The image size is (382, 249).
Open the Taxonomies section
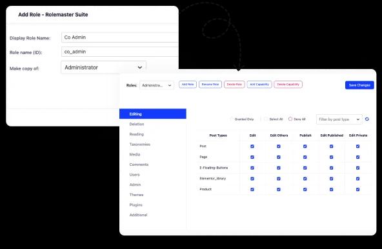click(x=139, y=144)
